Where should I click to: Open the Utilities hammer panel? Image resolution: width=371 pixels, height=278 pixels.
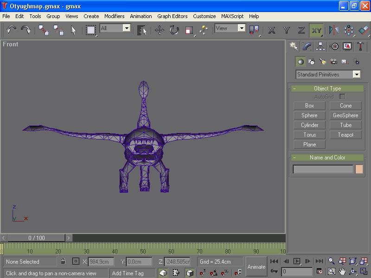360,46
